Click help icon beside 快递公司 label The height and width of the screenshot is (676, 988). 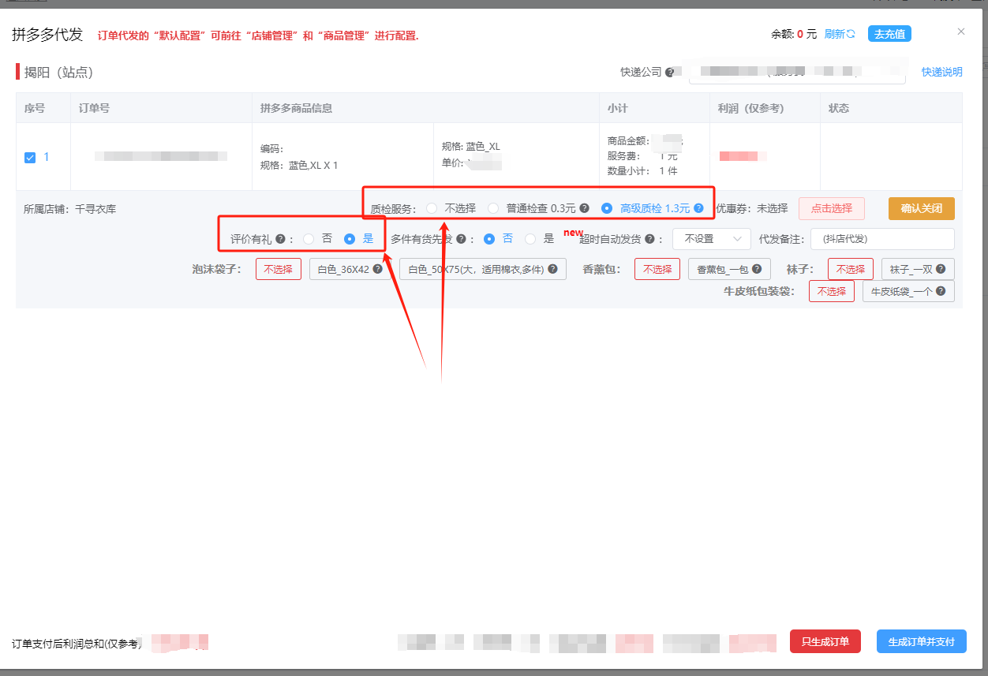670,73
